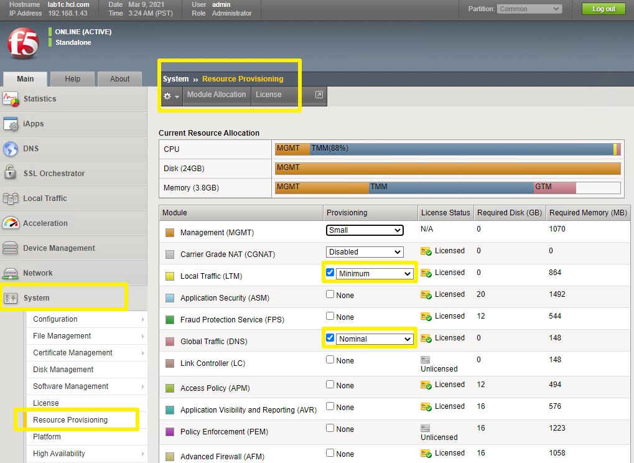634x463 pixels.
Task: Click System breadcrumb link
Action: tap(175, 79)
